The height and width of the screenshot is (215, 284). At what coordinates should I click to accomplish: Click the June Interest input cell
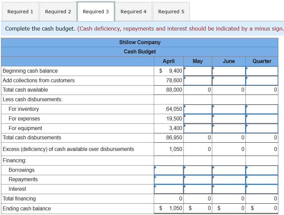click(x=229, y=189)
